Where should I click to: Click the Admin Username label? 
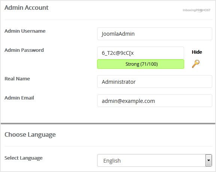pos(25,31)
